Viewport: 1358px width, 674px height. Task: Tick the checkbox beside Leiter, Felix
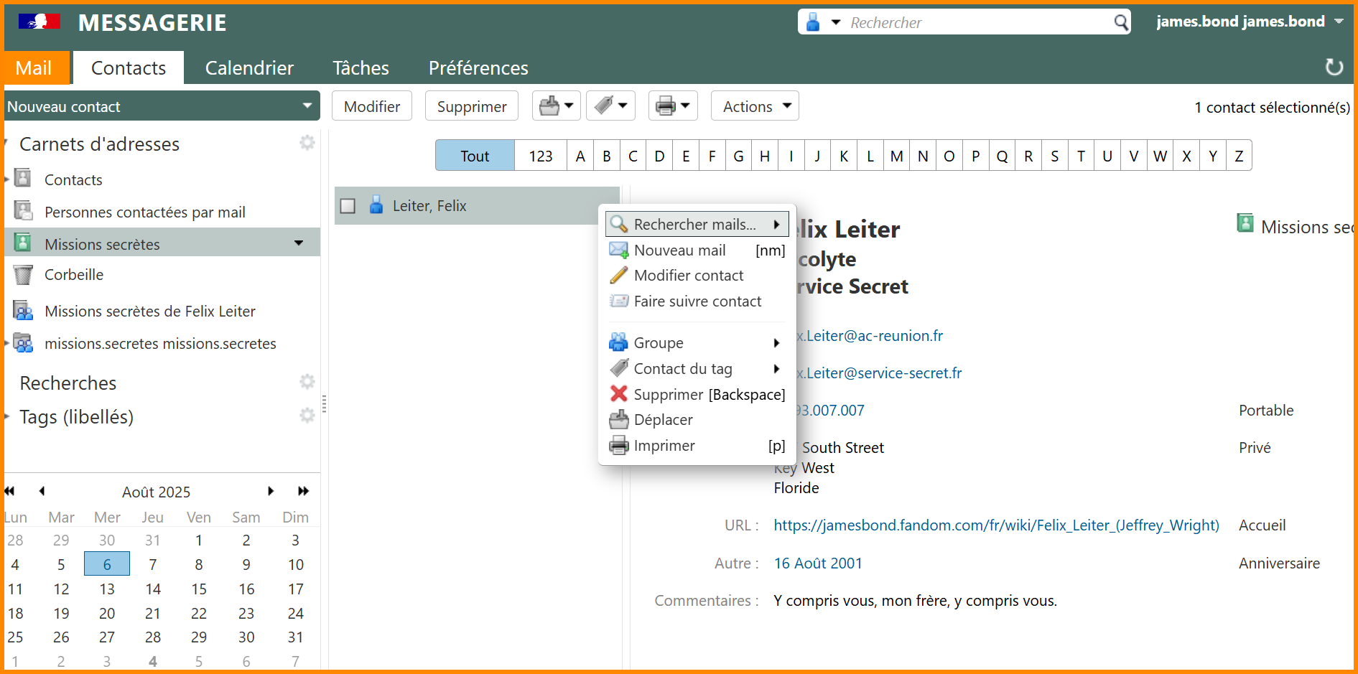[348, 206]
